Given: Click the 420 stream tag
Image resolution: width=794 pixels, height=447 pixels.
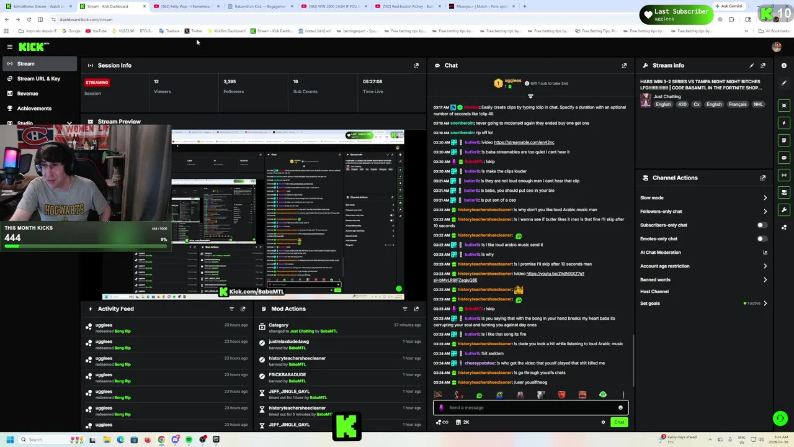Looking at the screenshot, I should [x=682, y=104].
